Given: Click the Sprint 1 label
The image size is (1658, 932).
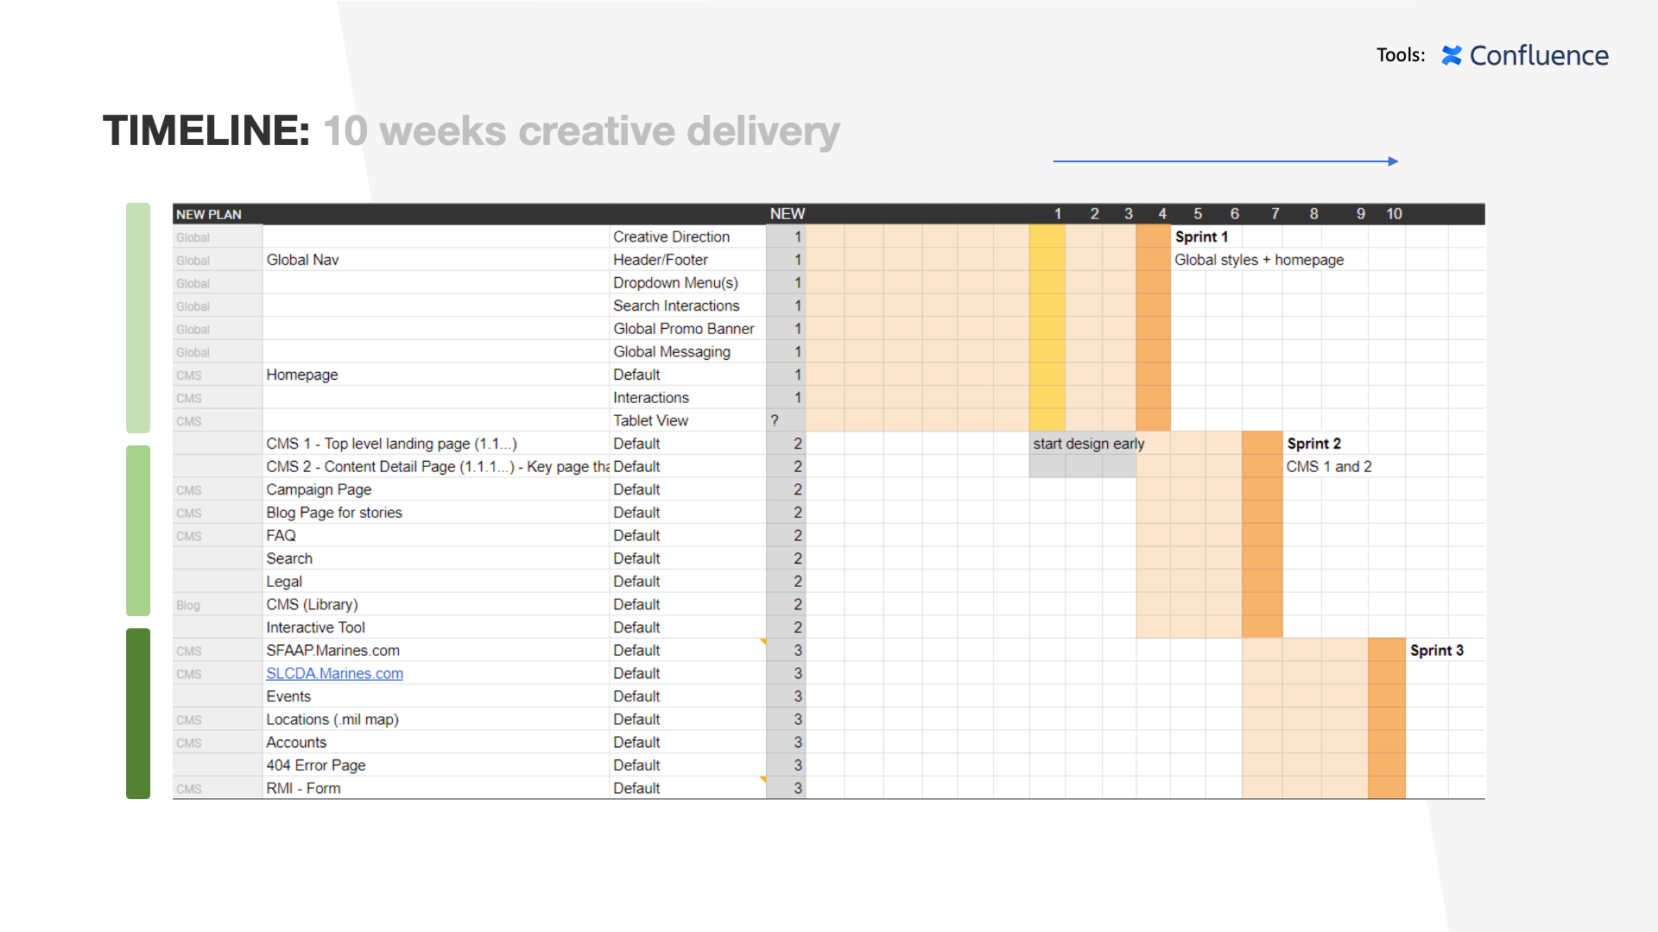Looking at the screenshot, I should (x=1201, y=236).
